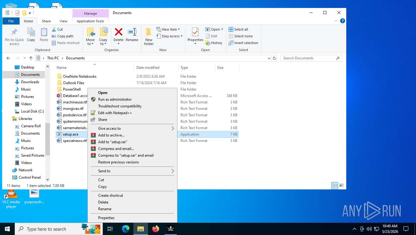Sort by Date modified column
This screenshot has width=416, height=235.
[156, 68]
